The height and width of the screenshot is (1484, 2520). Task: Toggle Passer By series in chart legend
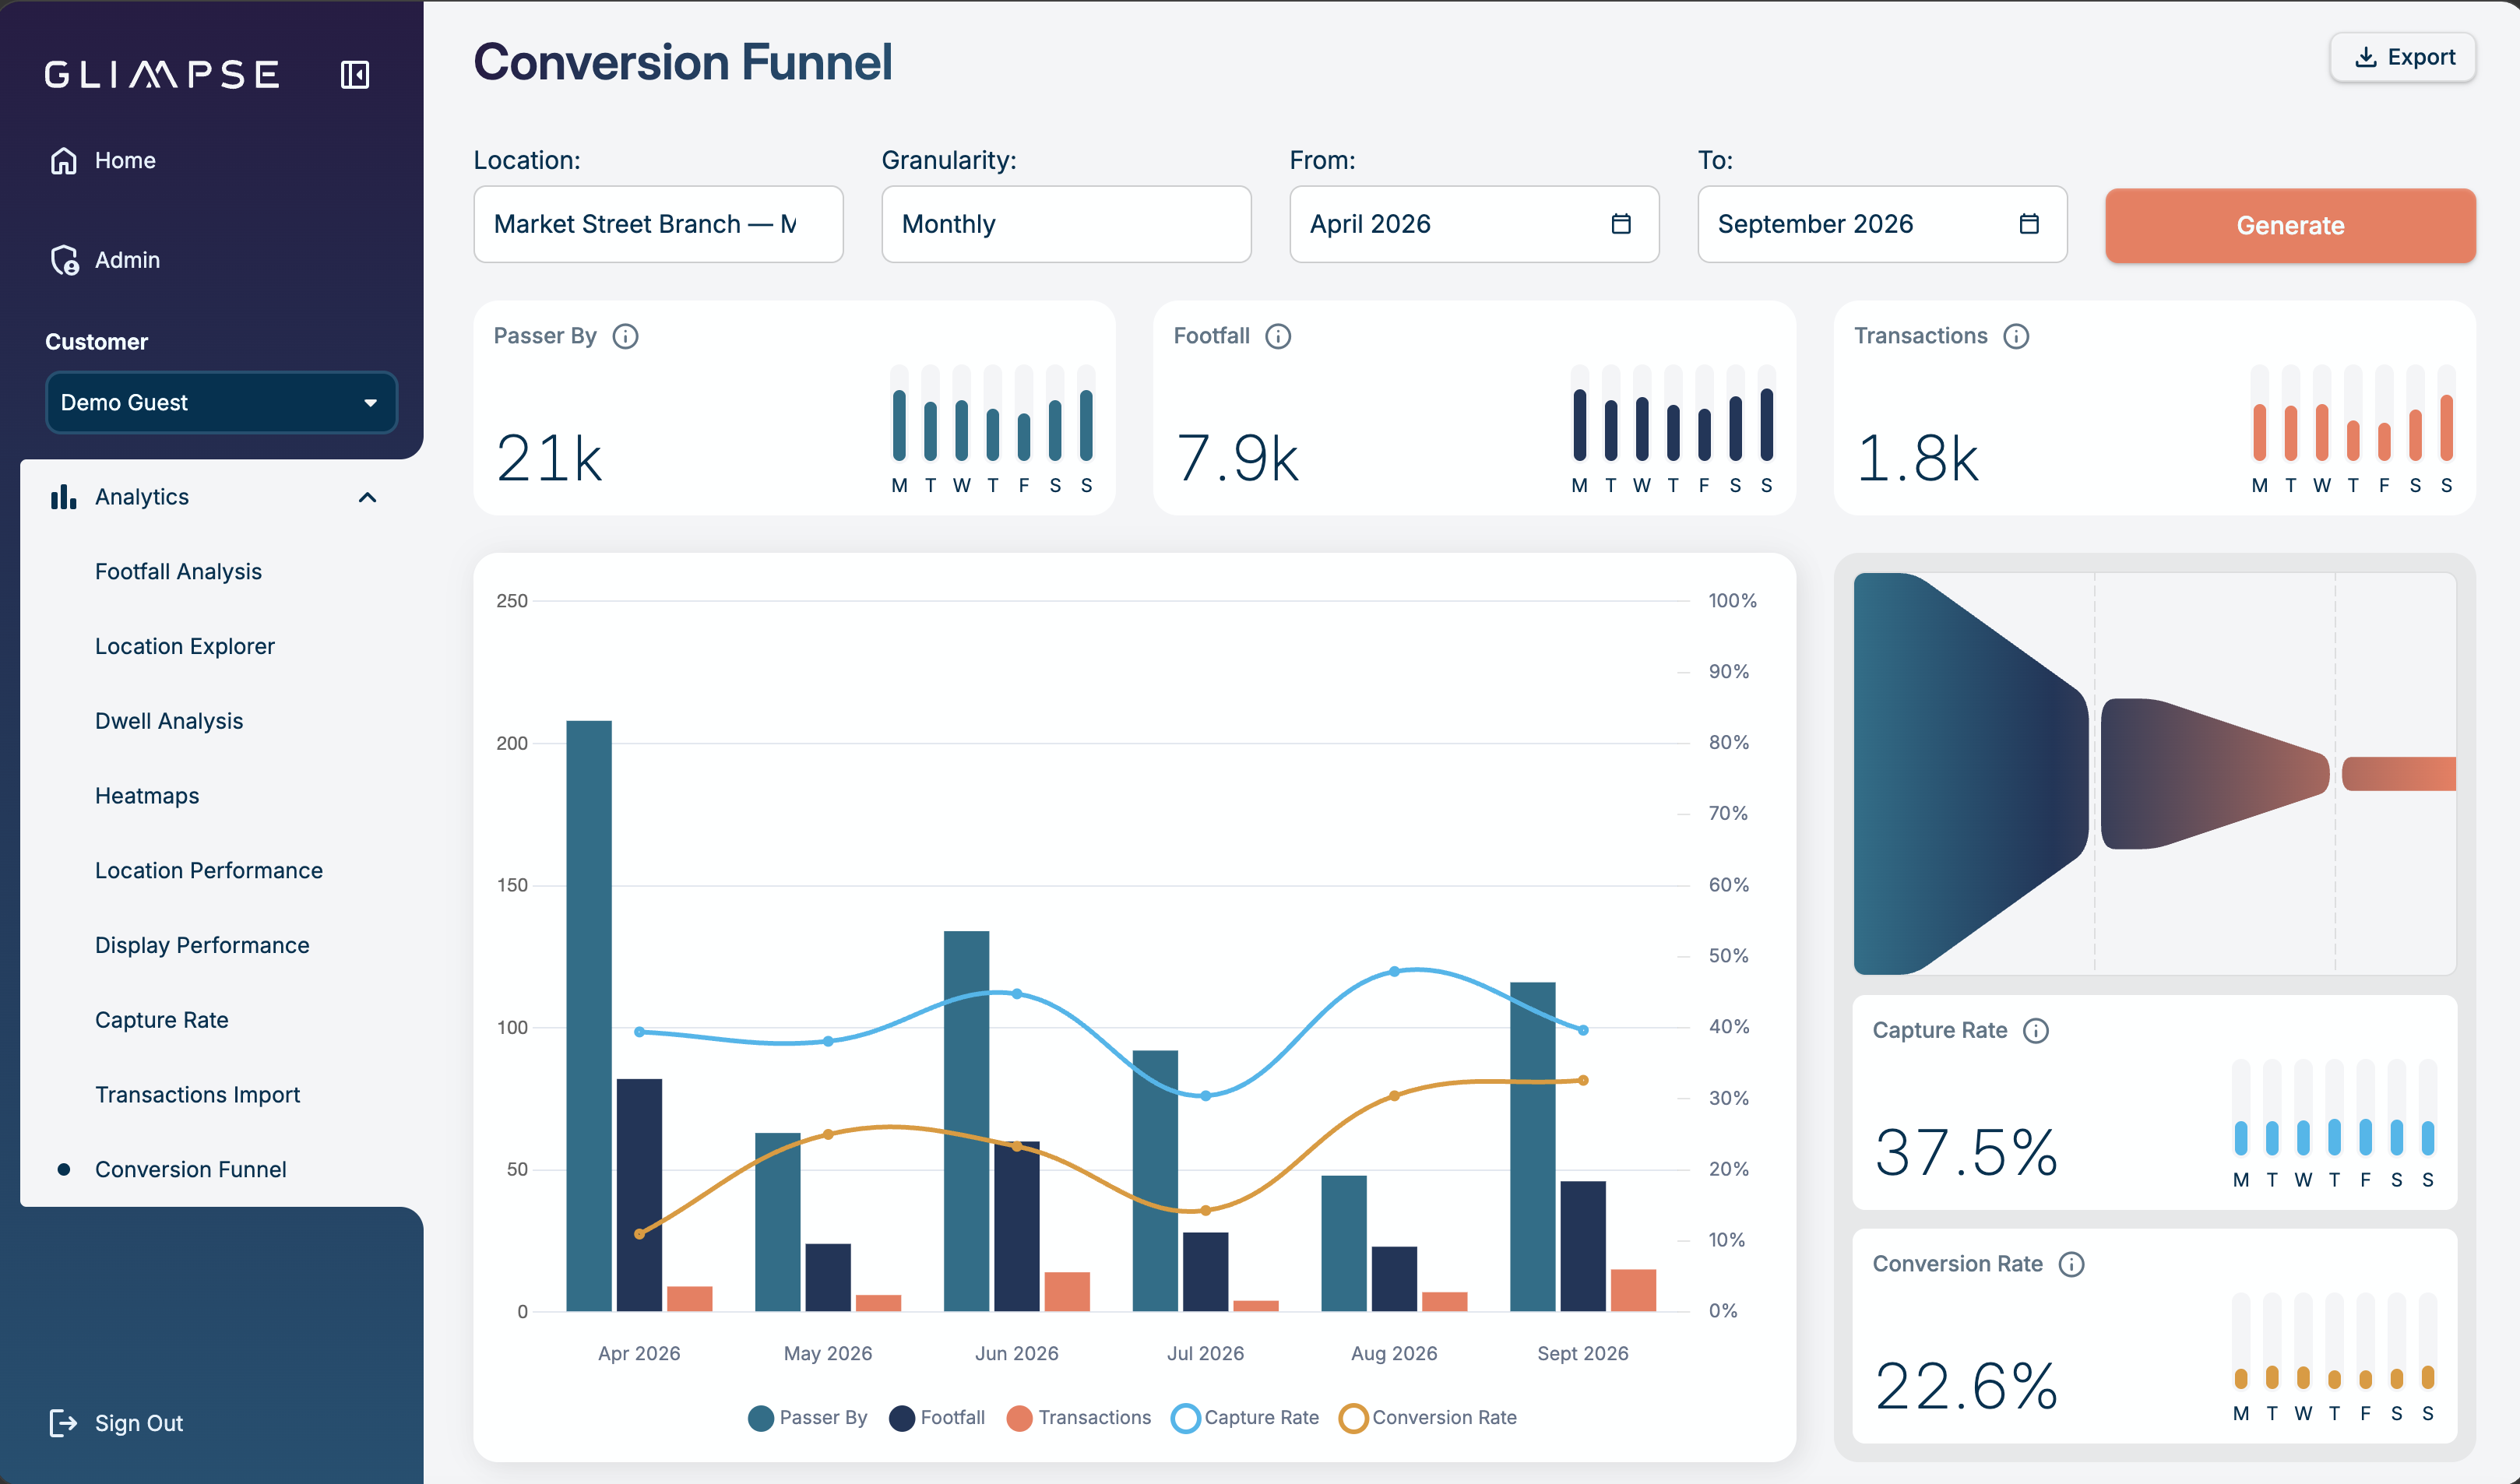pos(807,1418)
